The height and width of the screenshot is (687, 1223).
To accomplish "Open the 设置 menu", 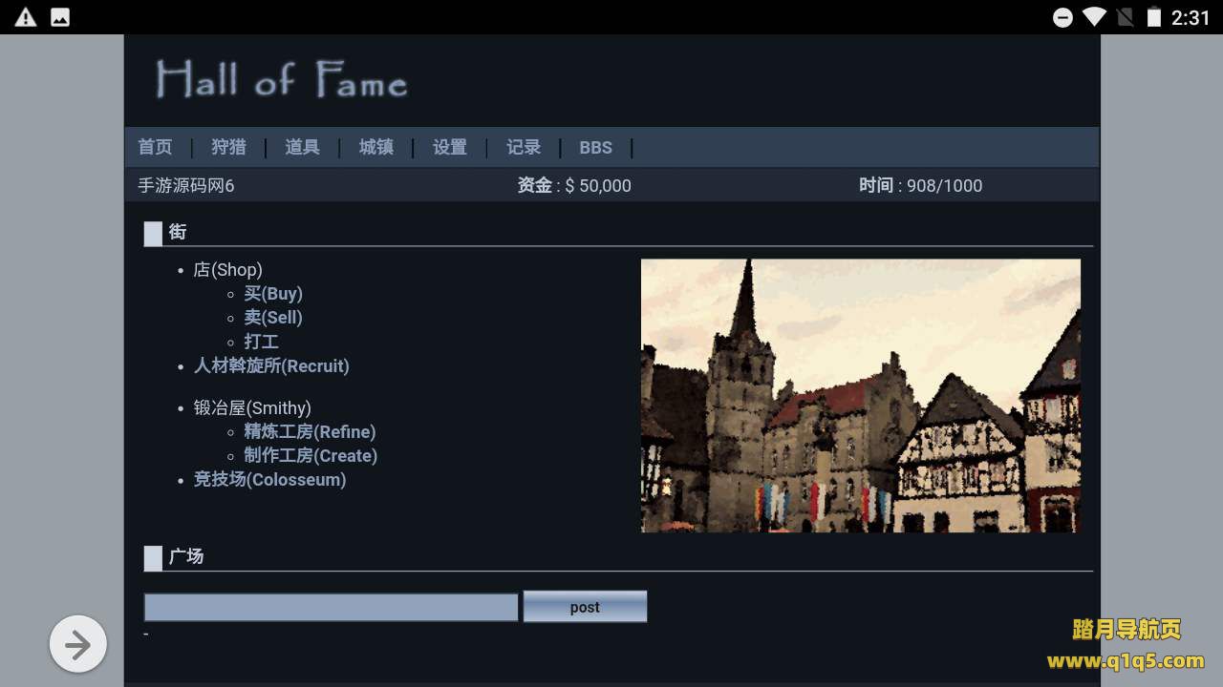I will tap(449, 147).
